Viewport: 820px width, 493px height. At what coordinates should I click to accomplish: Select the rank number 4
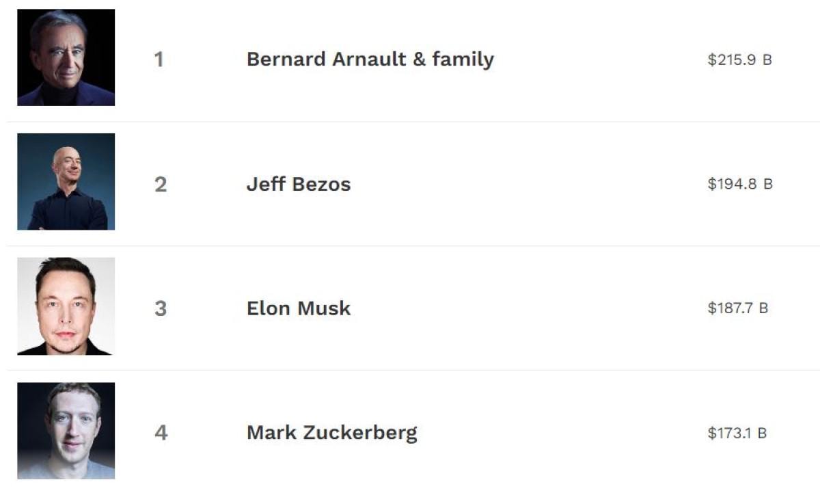coord(161,434)
